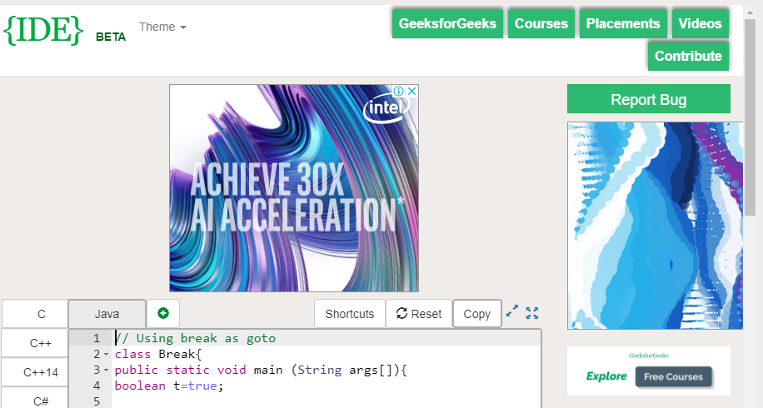Click the 'public static void main' line
The height and width of the screenshot is (408, 763).
pos(261,370)
